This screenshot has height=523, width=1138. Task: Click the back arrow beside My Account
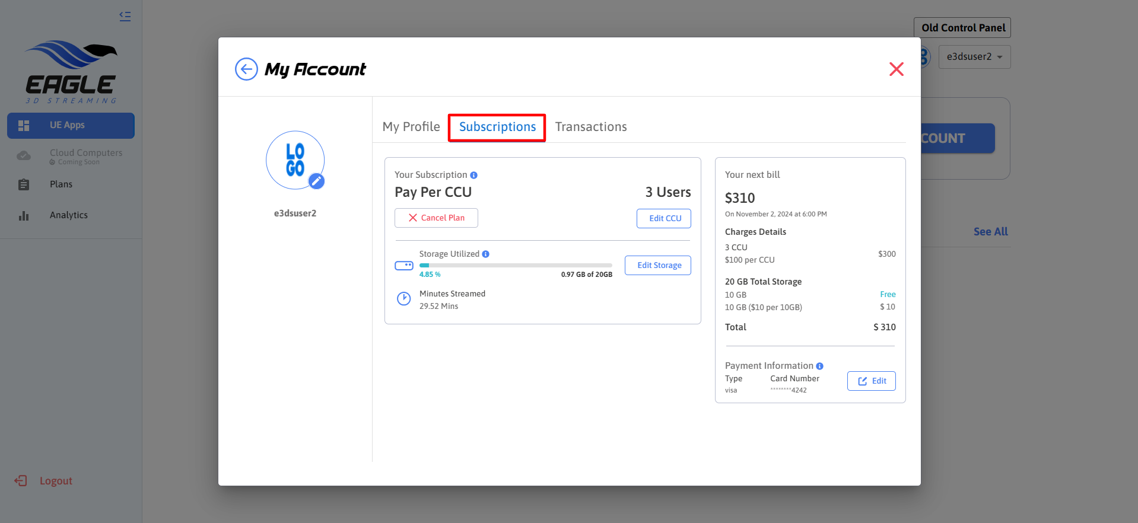point(246,69)
